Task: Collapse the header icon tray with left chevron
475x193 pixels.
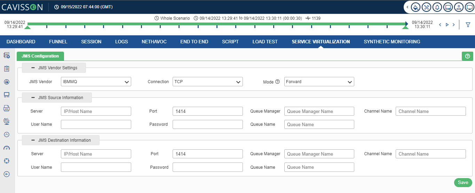Action: (407, 7)
